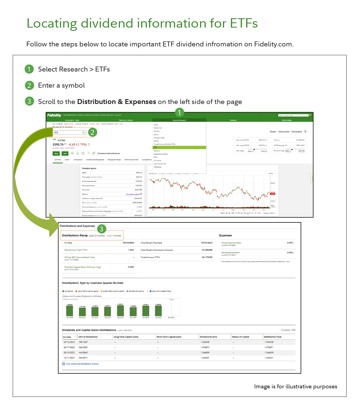
Task: Click the funnel filter icon in quote toolbar
Action: click(x=88, y=153)
